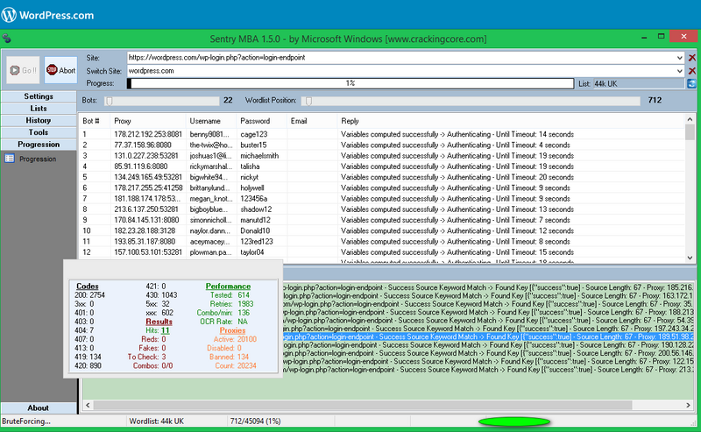Click the red X beside the Site field
The width and height of the screenshot is (701, 432).
point(692,58)
